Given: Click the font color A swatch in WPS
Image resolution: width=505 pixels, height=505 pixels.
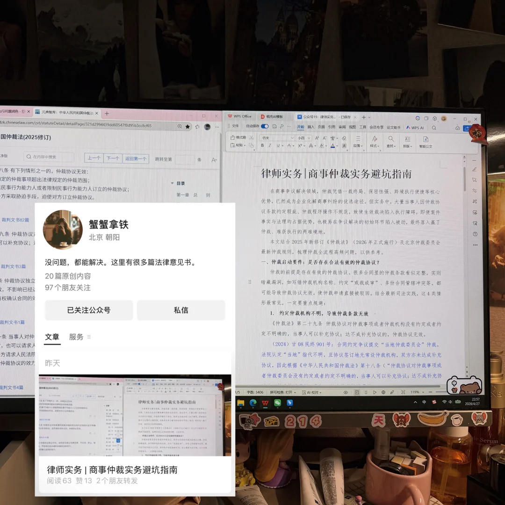Looking at the screenshot, I should pos(333,146).
